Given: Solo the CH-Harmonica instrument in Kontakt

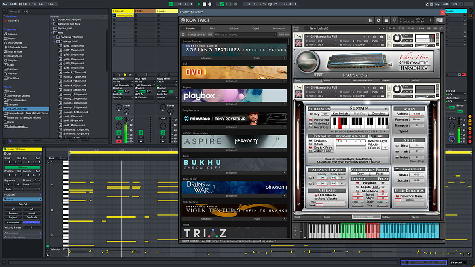Looking at the screenshot, I should coord(389,37).
